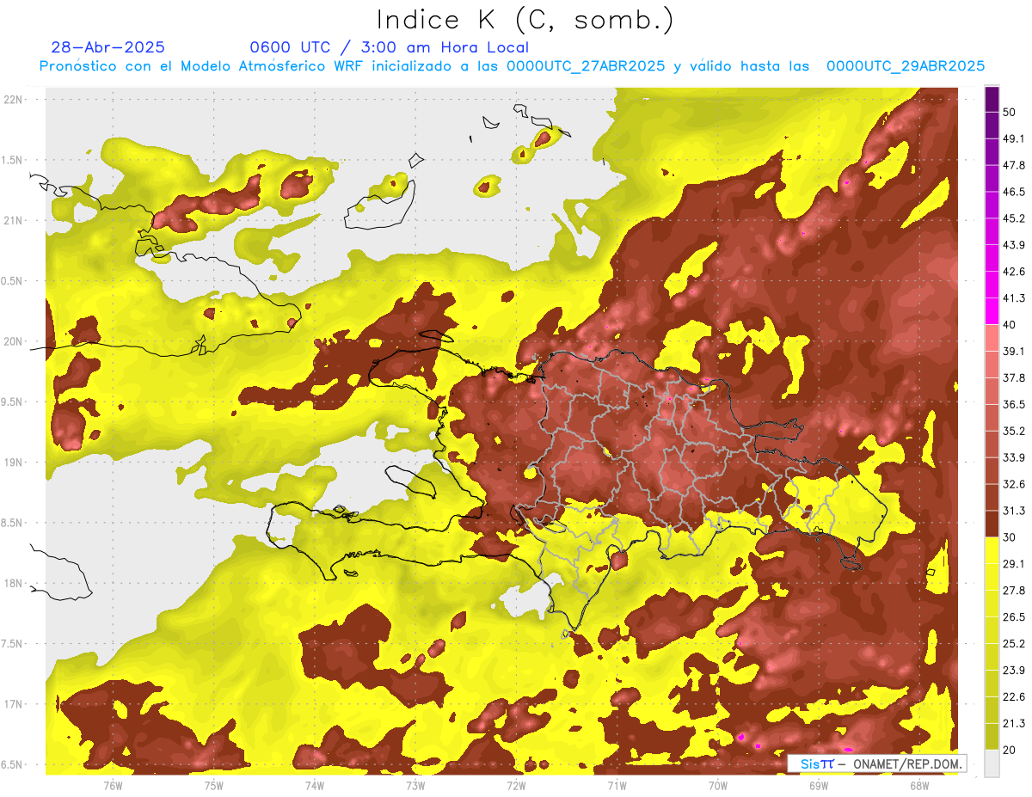Click the color scale value '25.2'
1032x797 pixels.
(1014, 644)
